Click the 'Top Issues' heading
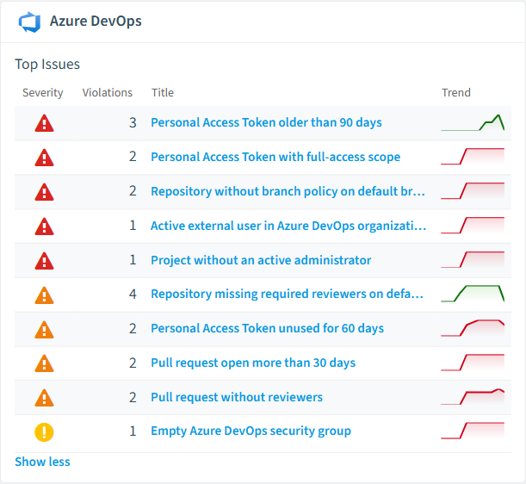Screen dimensions: 526x484 point(47,65)
